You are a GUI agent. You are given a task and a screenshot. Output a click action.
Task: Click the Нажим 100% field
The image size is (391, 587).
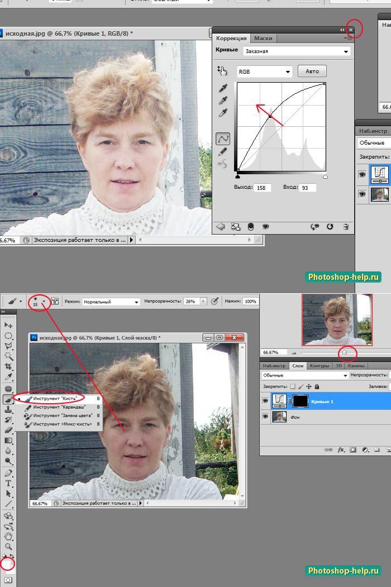250,301
